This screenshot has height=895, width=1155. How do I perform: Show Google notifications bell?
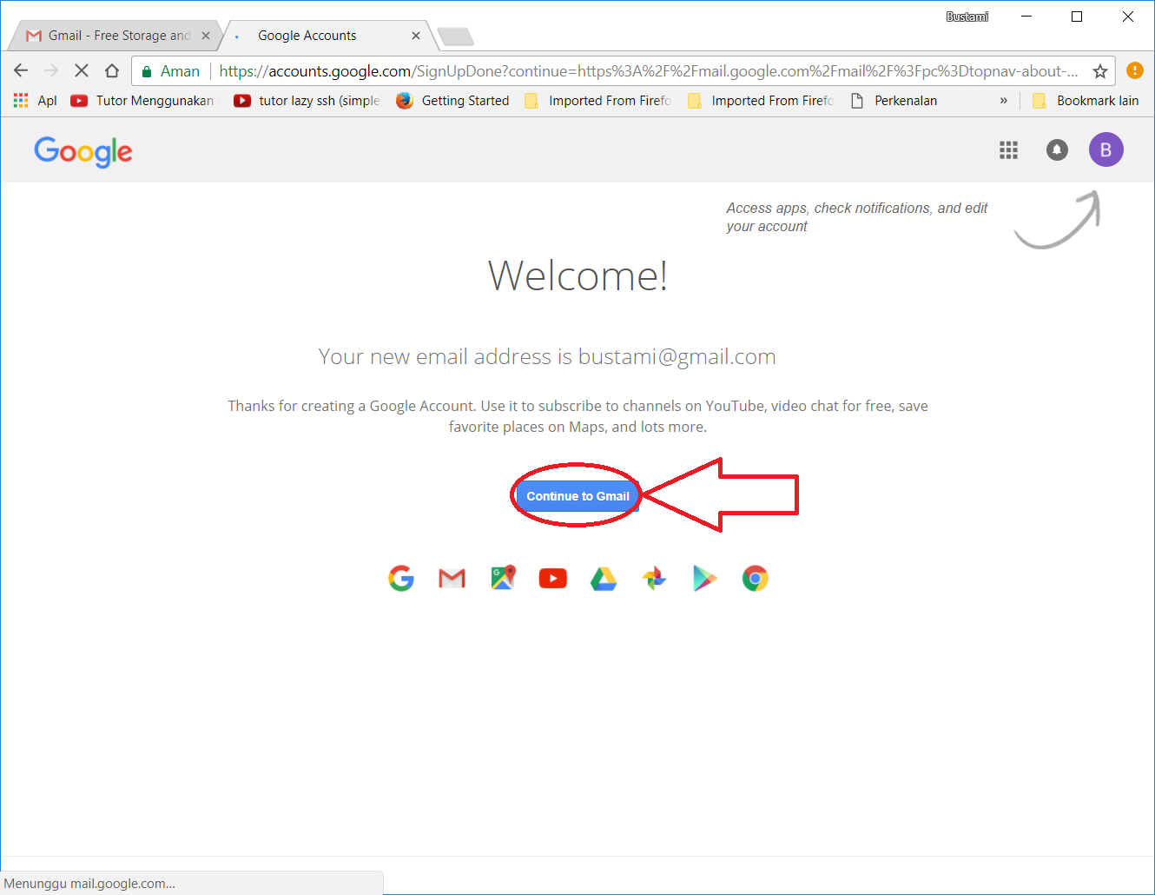[1057, 150]
